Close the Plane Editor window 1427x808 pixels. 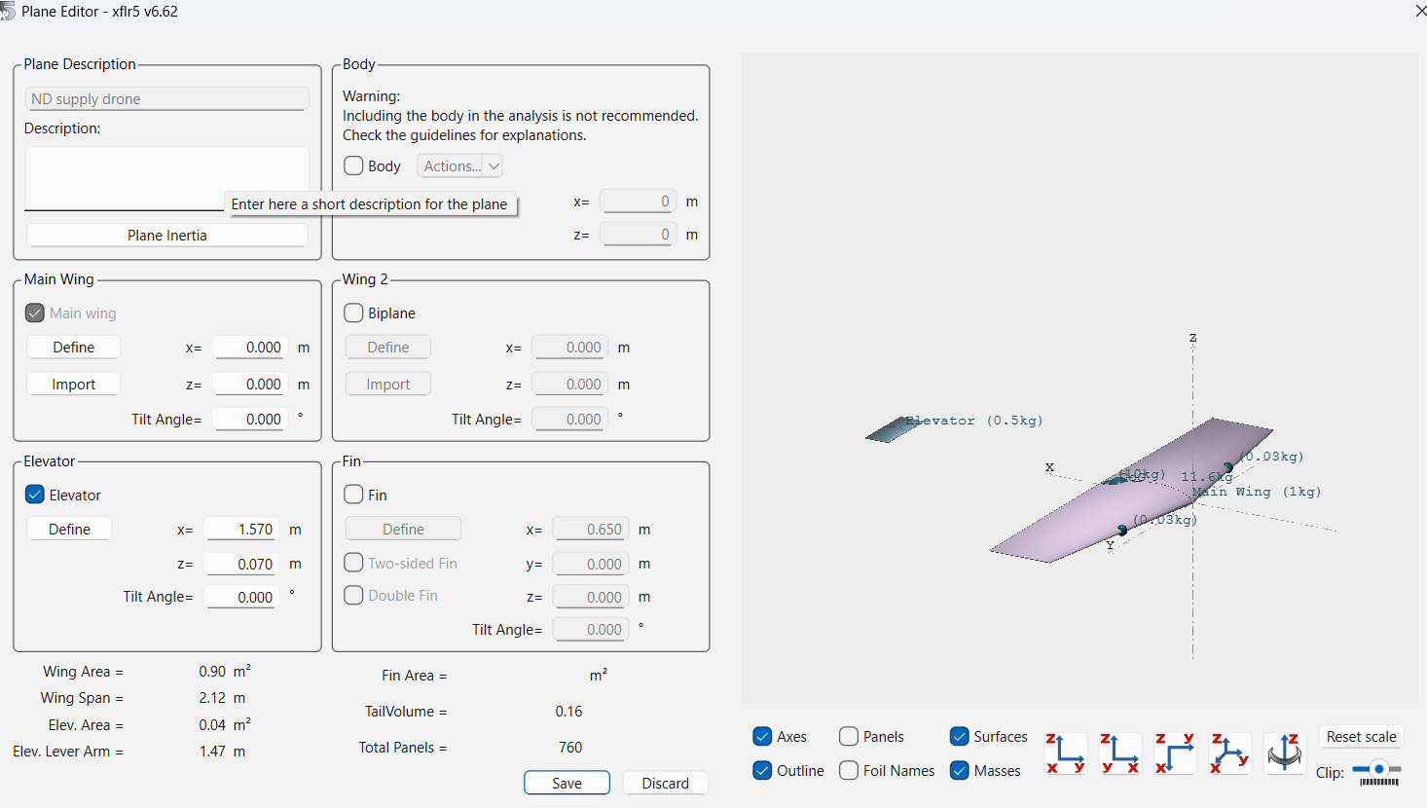pos(1419,12)
